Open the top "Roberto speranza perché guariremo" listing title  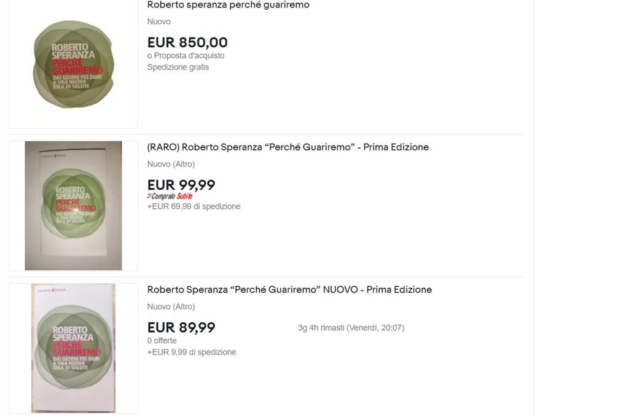[228, 5]
